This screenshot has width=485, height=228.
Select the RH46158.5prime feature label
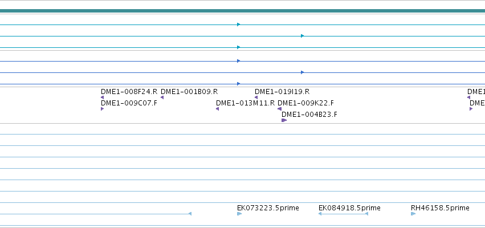click(440, 208)
